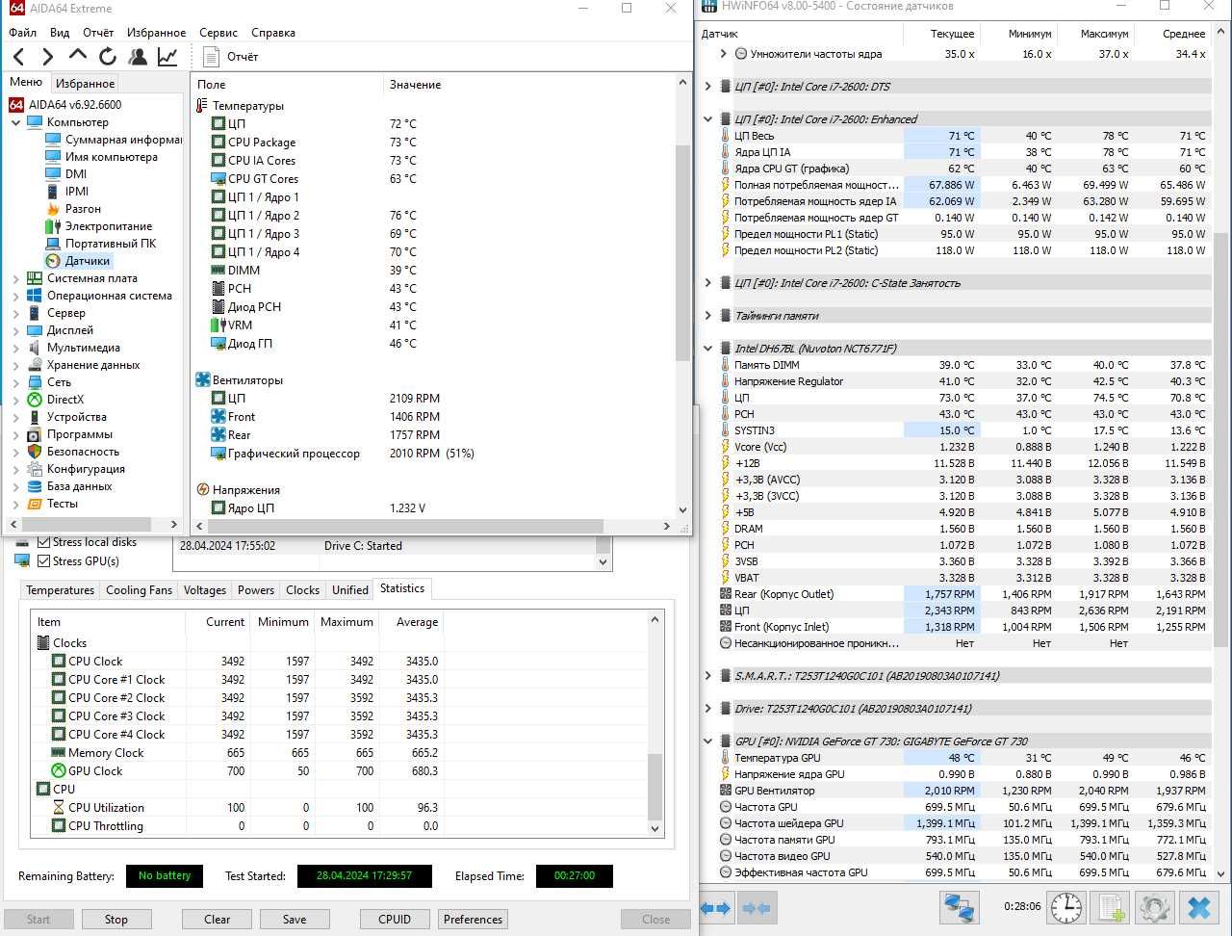Open the Сервис menu
Screen dimensions: 1232x936
(218, 33)
